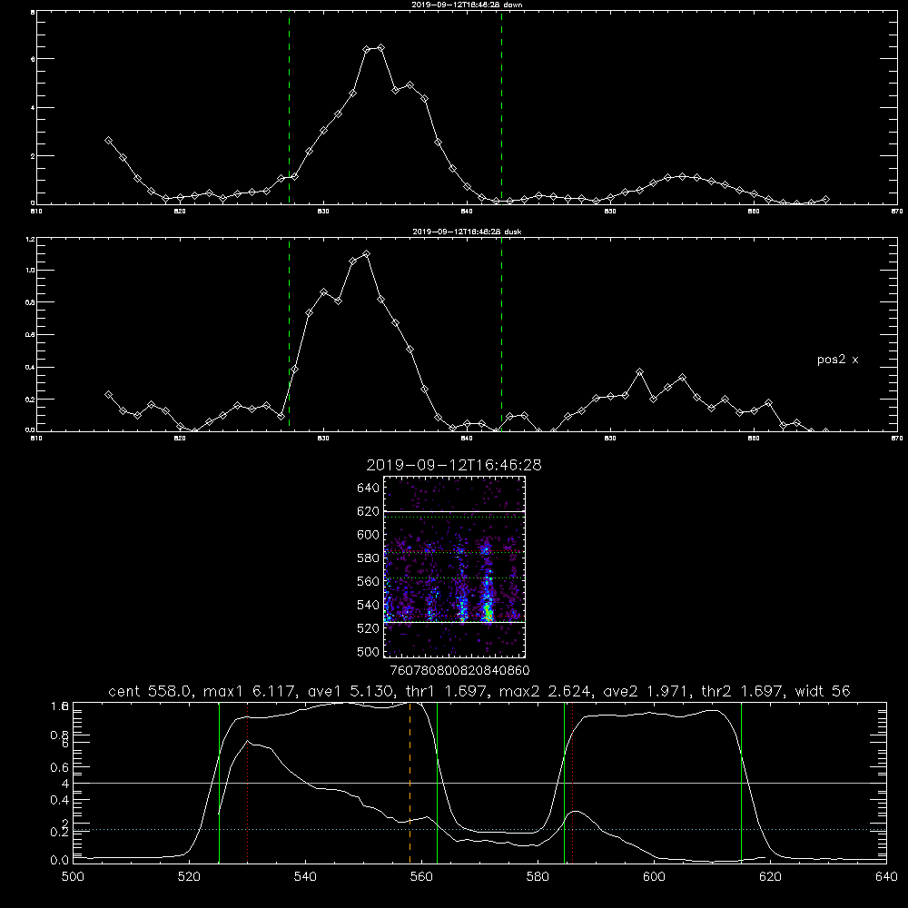Select the solid green line near 563
Viewport: 908px width, 908px height.
point(438,782)
